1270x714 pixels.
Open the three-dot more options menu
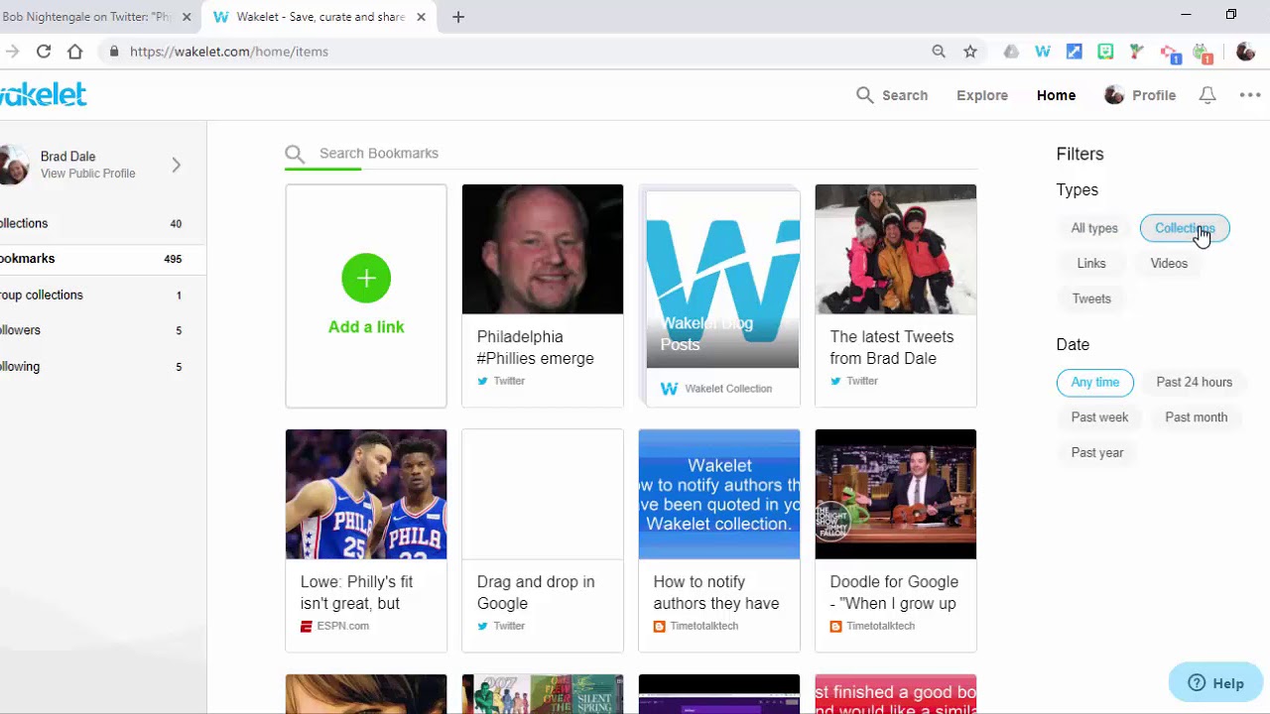pos(1249,95)
